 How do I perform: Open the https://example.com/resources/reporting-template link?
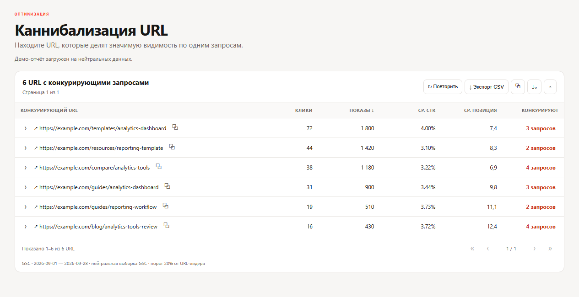[x=101, y=148]
